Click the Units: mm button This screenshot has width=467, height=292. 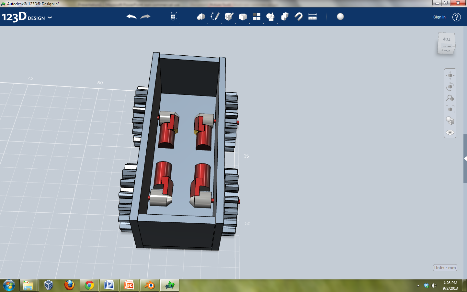[445, 268]
